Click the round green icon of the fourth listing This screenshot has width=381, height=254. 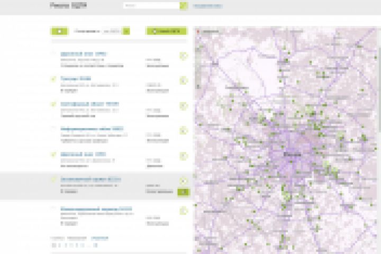pyautogui.click(x=184, y=131)
